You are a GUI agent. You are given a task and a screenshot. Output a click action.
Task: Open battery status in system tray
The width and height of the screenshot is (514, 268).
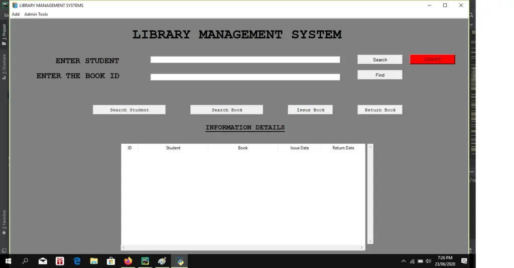(420, 261)
